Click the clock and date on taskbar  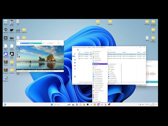tap(152, 104)
